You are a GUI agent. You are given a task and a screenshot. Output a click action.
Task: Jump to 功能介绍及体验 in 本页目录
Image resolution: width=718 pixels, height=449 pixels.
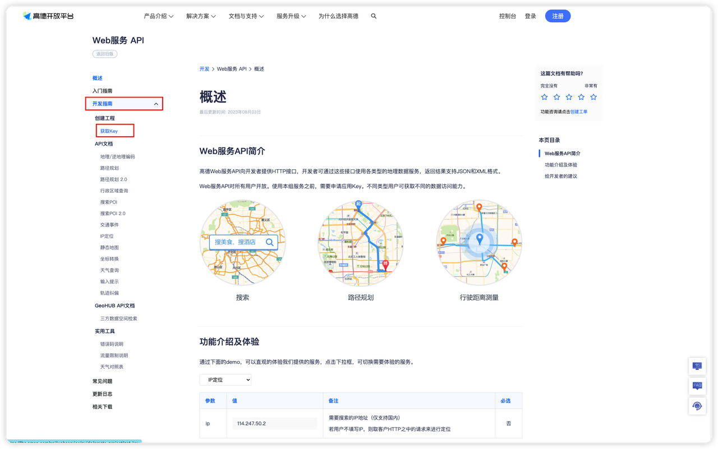coord(561,165)
